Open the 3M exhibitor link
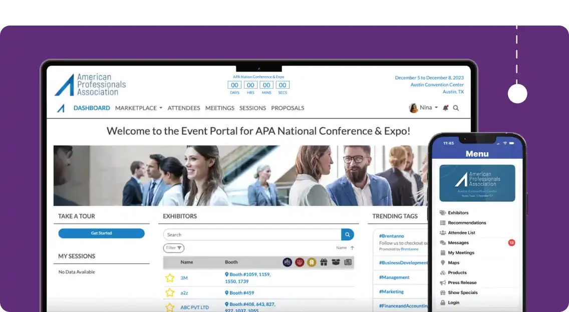This screenshot has height=312, width=569. point(184,278)
